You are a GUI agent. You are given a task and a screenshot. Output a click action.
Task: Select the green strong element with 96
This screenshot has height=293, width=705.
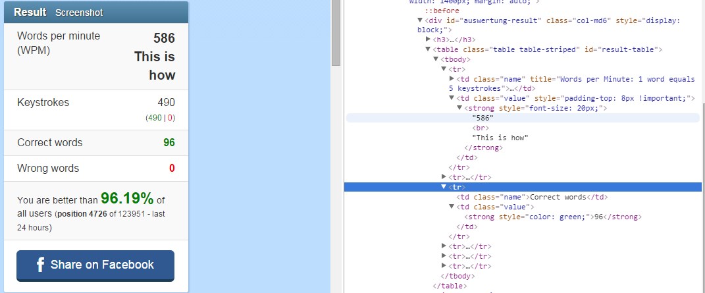553,217
